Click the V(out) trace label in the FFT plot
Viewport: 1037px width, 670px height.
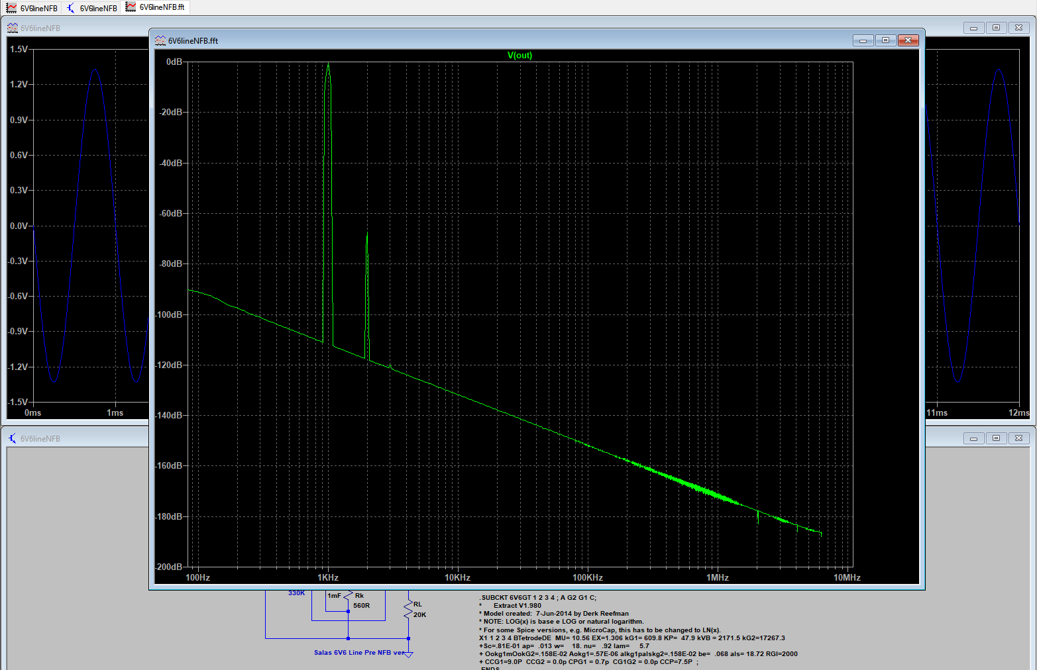[x=519, y=56]
